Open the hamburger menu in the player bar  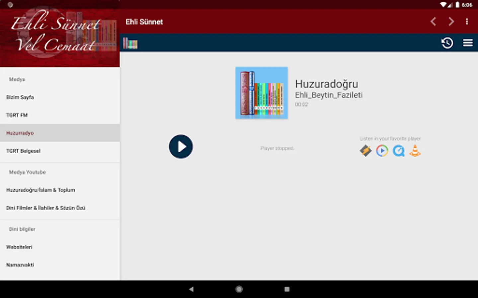coord(468,43)
